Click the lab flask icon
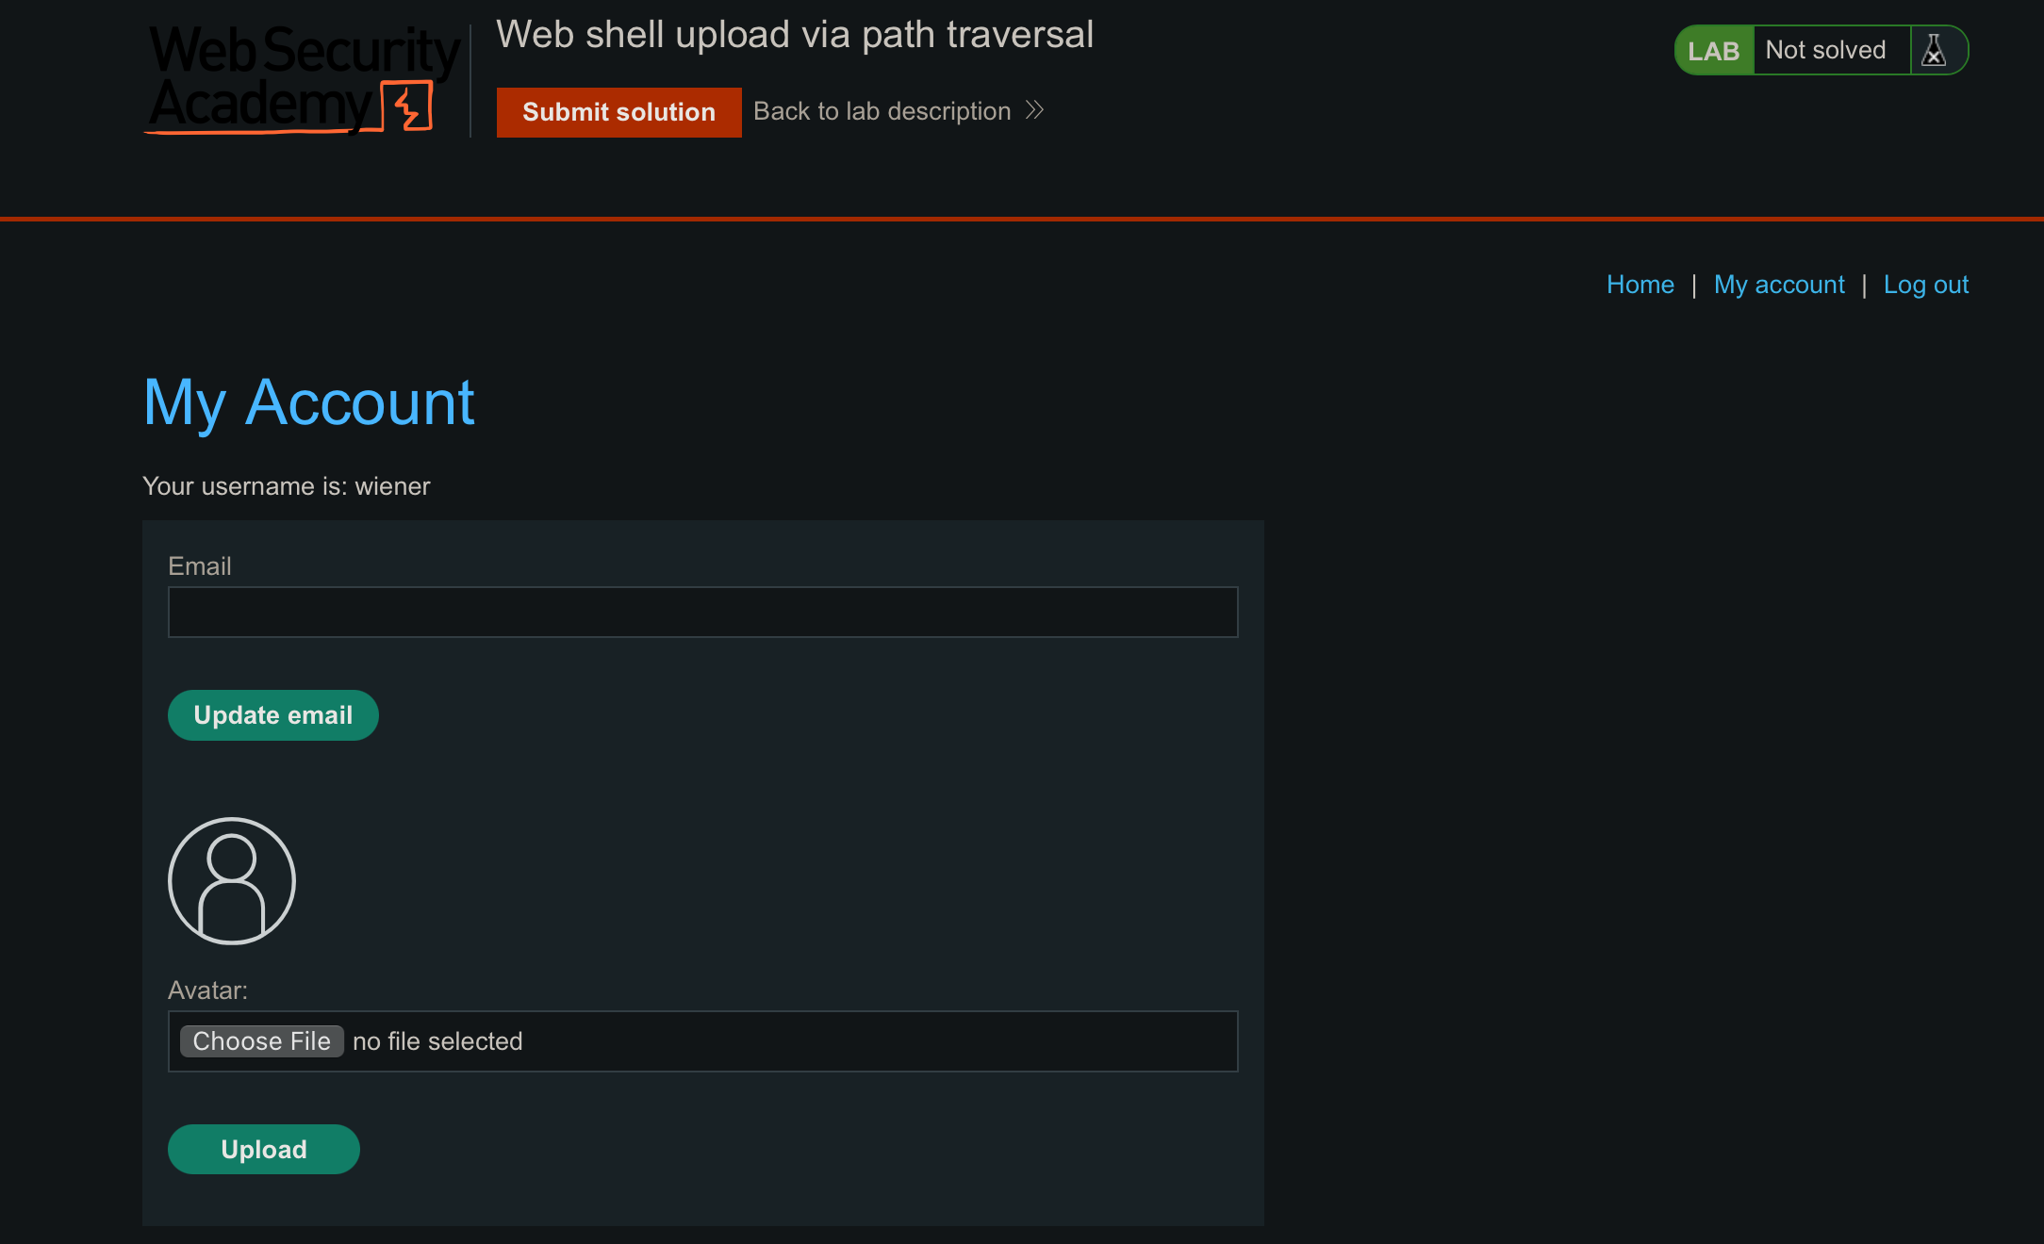Screen dimensions: 2044x1244 1934,50
